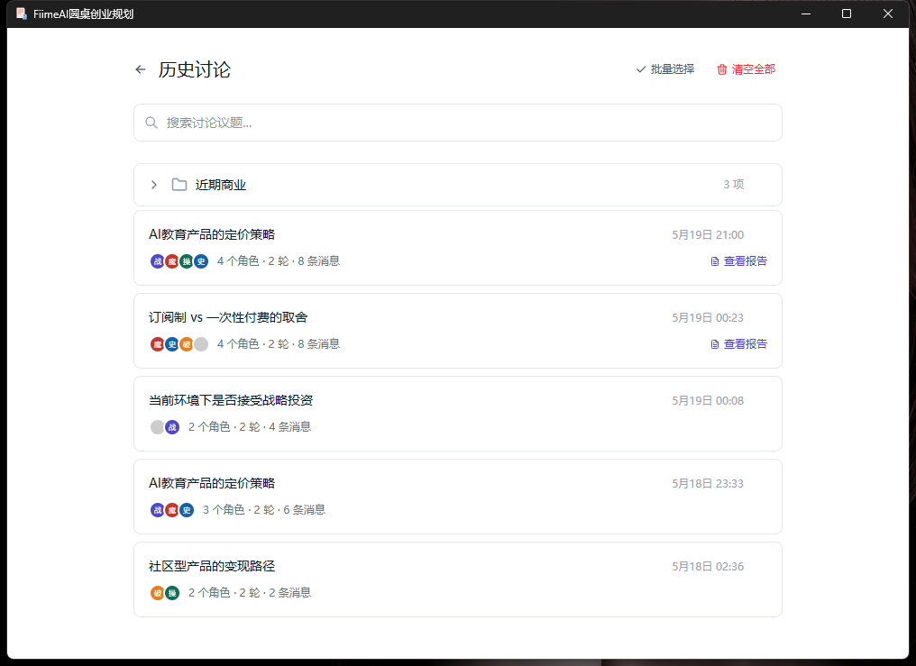
Task: Click the 5月19日 21:00 timestamp
Action: (x=708, y=235)
